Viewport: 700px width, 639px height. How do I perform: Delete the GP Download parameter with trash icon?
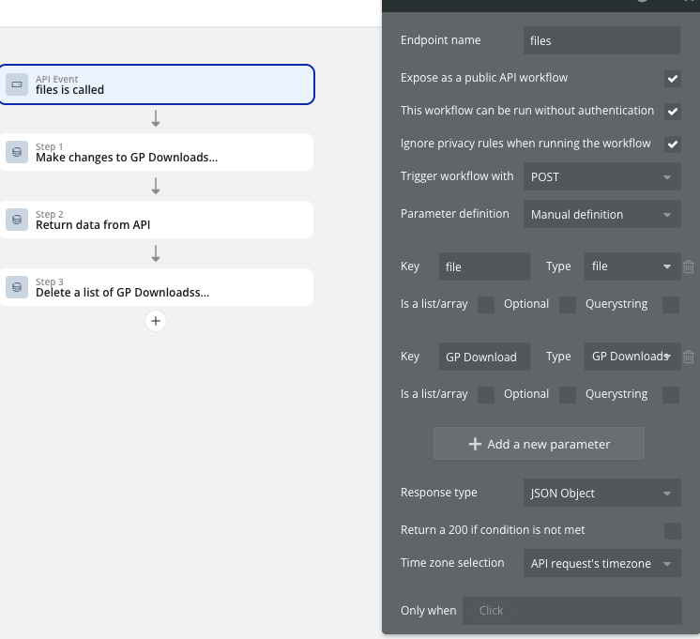(689, 357)
